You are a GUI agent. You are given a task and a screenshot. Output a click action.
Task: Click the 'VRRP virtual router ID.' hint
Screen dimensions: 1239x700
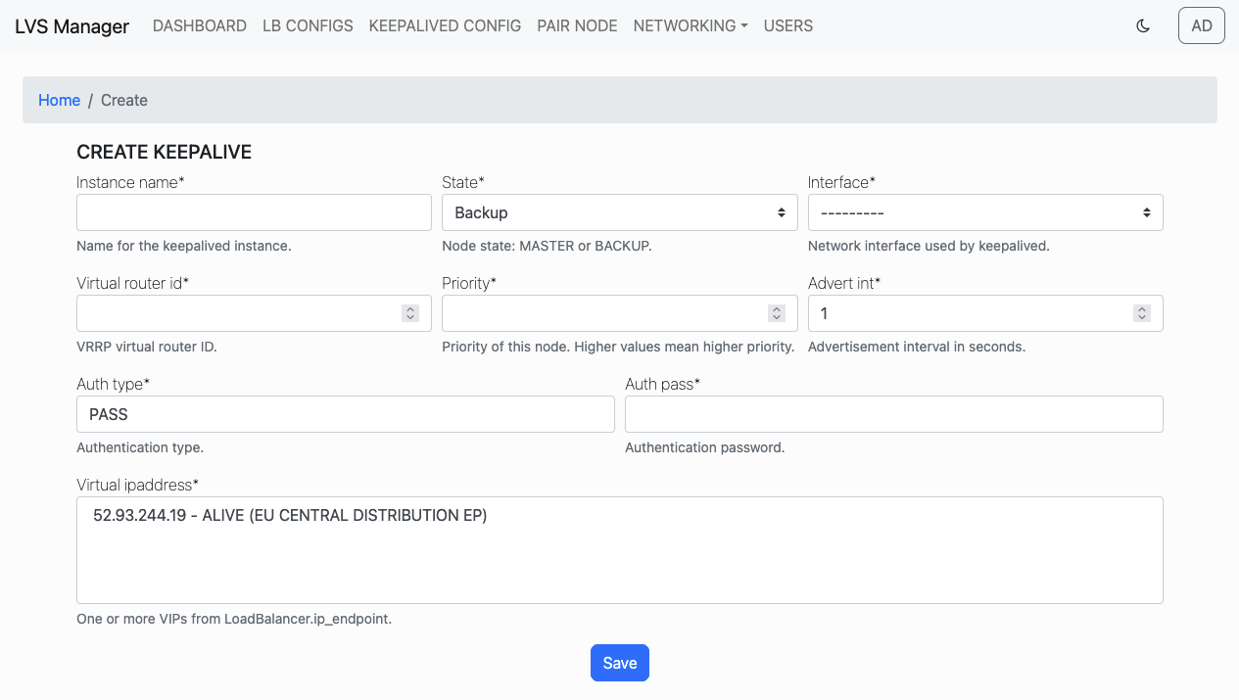tap(147, 347)
